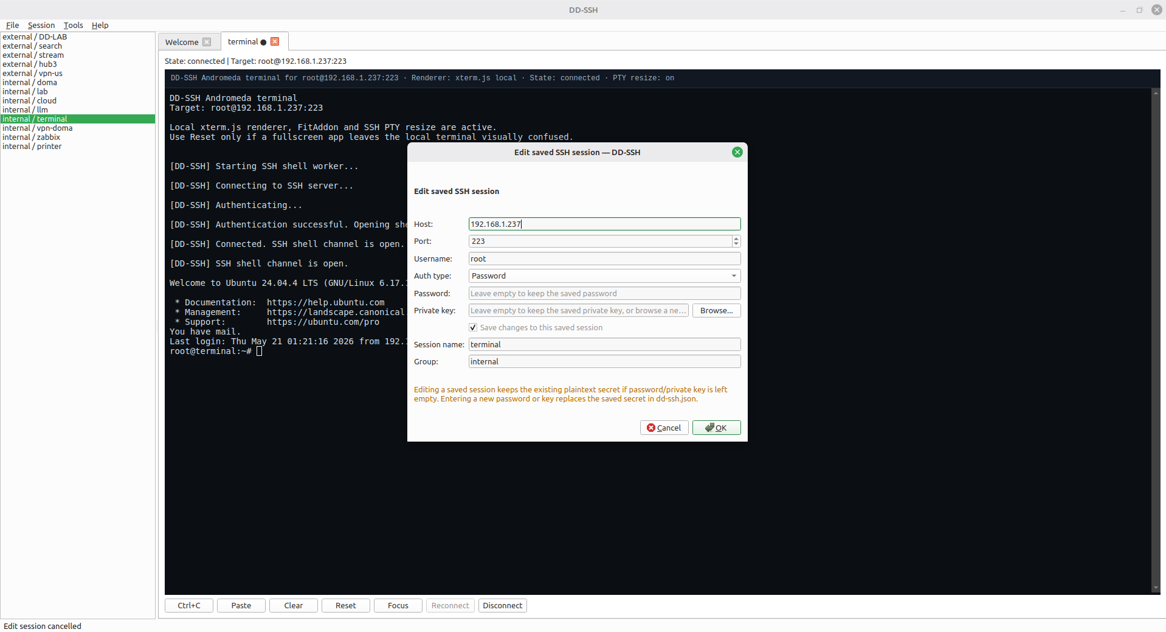Click the terminal vertical scrollbar
The height and width of the screenshot is (632, 1166).
(x=1156, y=341)
